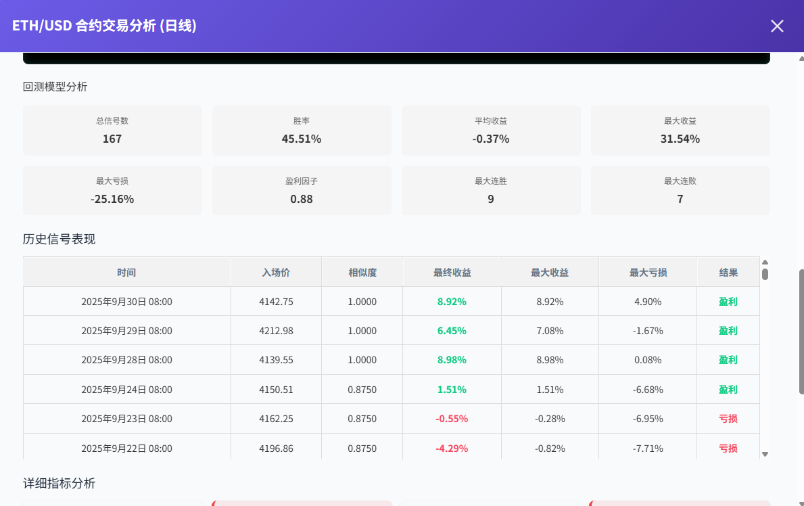The image size is (804, 506).
Task: Click the 结果 column header
Action: pyautogui.click(x=728, y=273)
